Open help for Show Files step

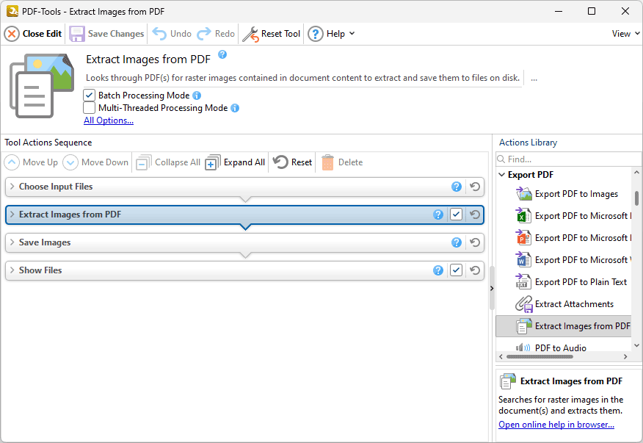click(x=438, y=270)
